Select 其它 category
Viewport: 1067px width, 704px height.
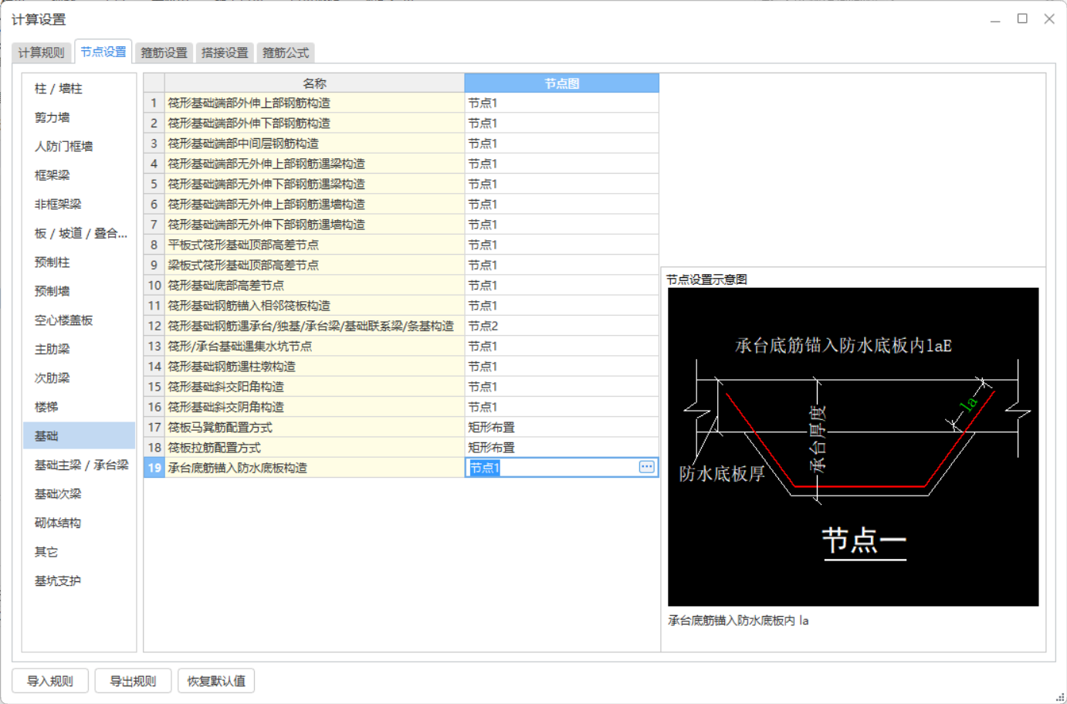(x=79, y=552)
